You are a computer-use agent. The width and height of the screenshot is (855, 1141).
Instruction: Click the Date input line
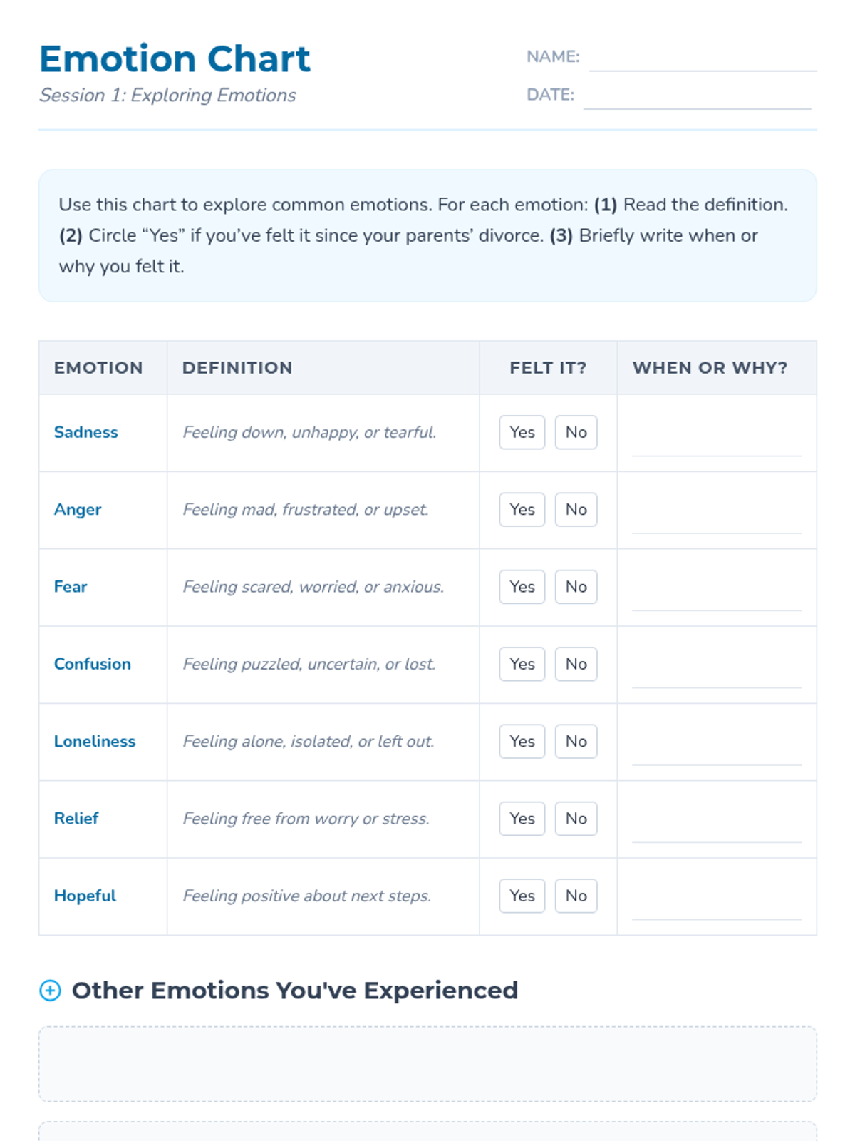click(x=697, y=97)
